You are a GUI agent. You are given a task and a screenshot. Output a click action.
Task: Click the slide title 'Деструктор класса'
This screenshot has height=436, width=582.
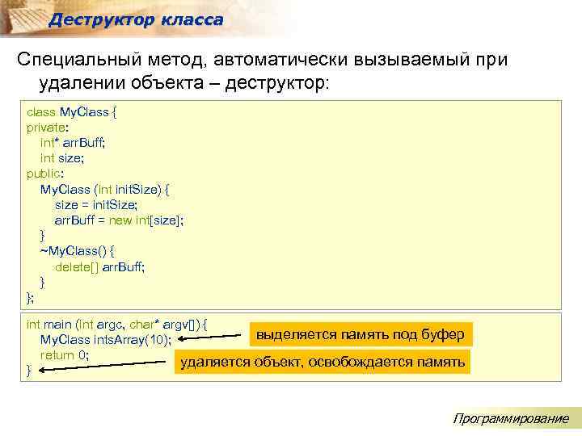(136, 19)
